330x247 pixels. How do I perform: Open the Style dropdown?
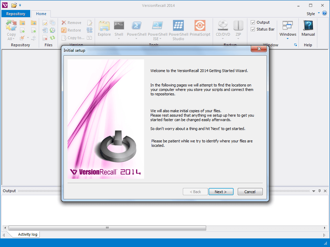[x=313, y=14]
